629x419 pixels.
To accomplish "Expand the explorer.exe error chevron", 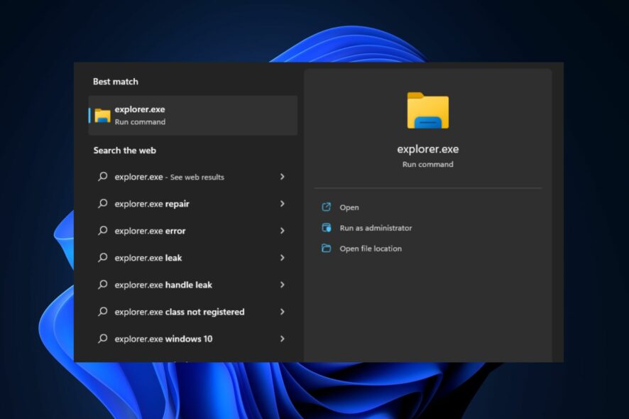I will pos(283,230).
